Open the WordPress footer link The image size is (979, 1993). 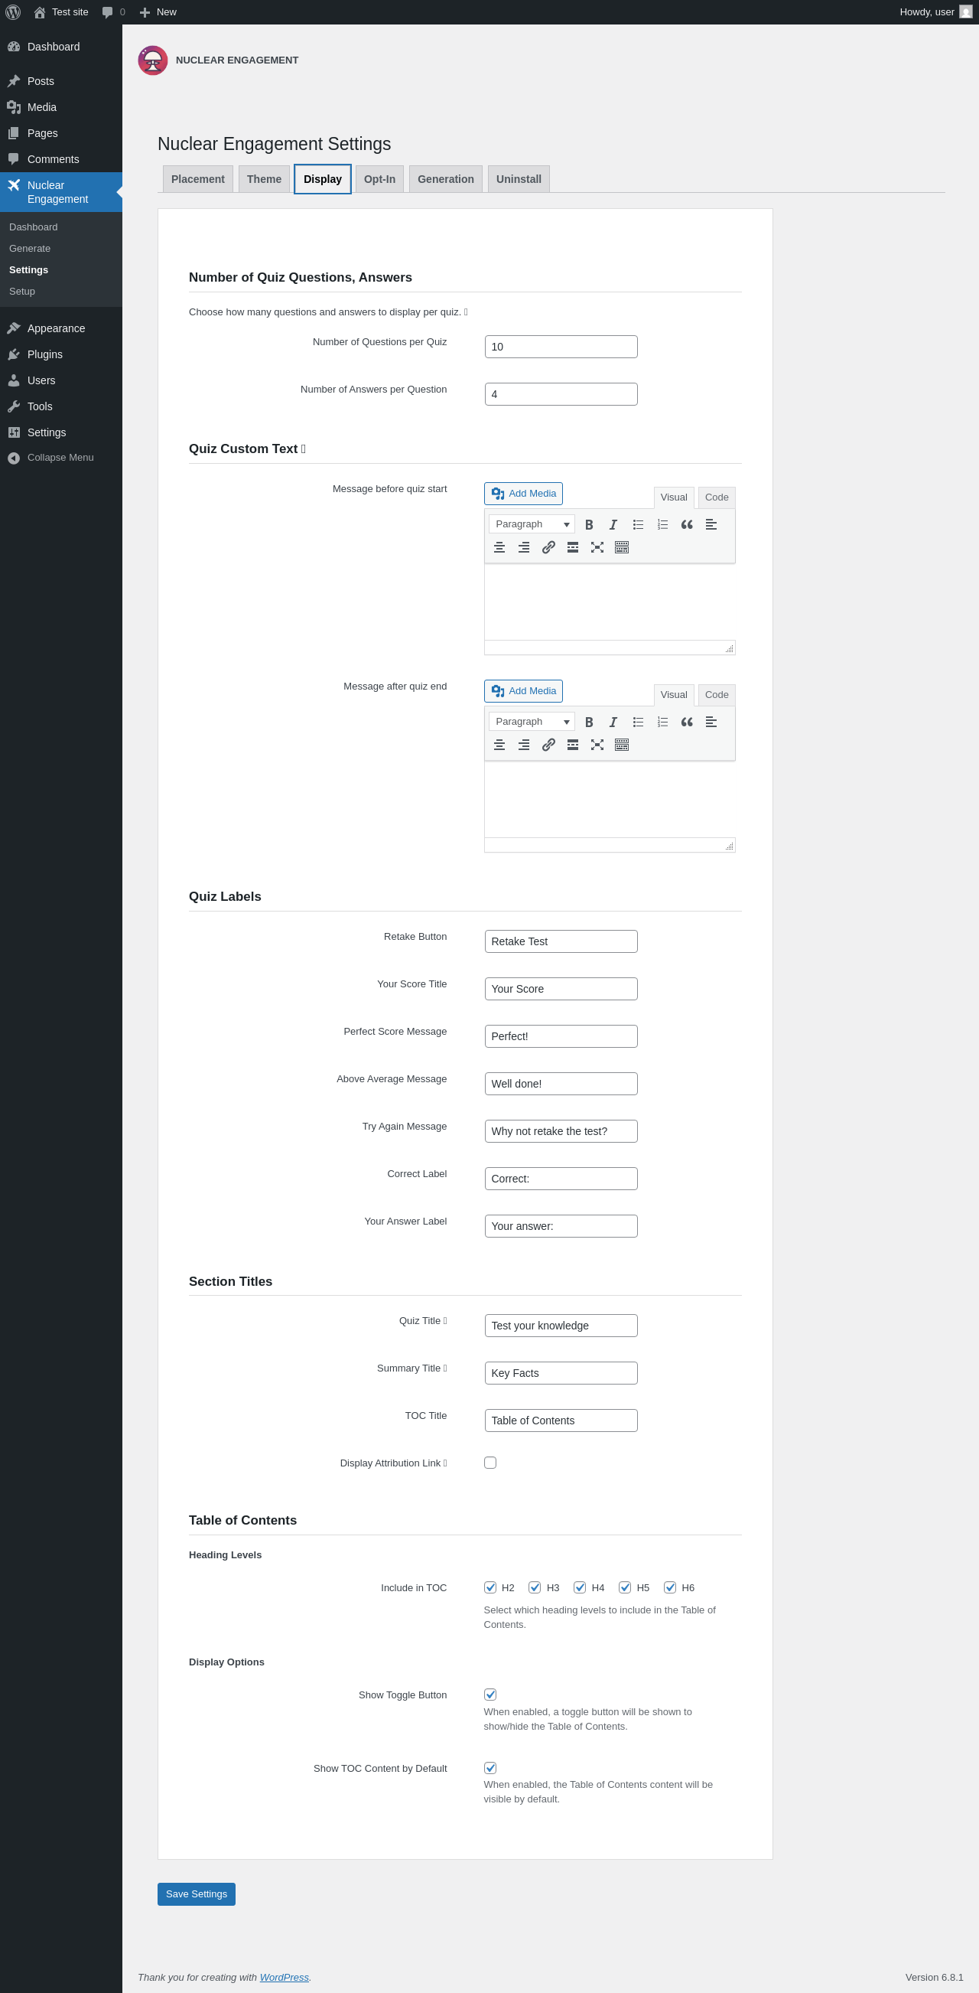284,1977
